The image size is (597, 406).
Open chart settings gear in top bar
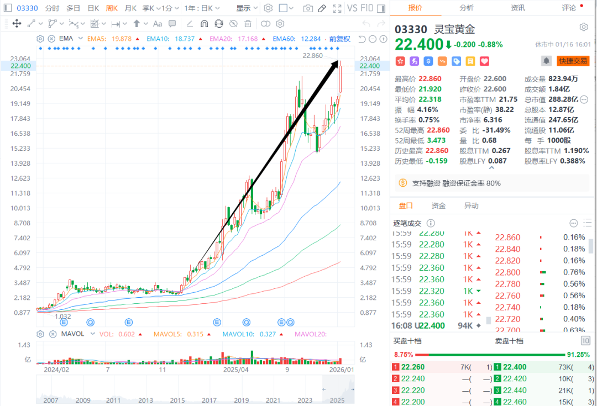[268, 8]
